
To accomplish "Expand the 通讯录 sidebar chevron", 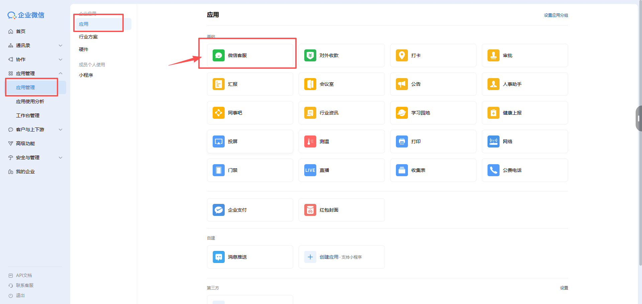I will [61, 45].
